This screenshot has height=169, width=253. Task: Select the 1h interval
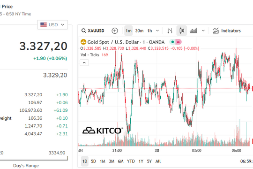[x=149, y=31]
